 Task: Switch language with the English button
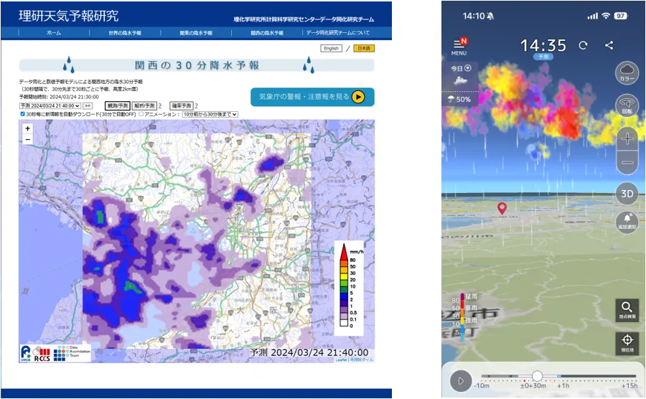(331, 49)
